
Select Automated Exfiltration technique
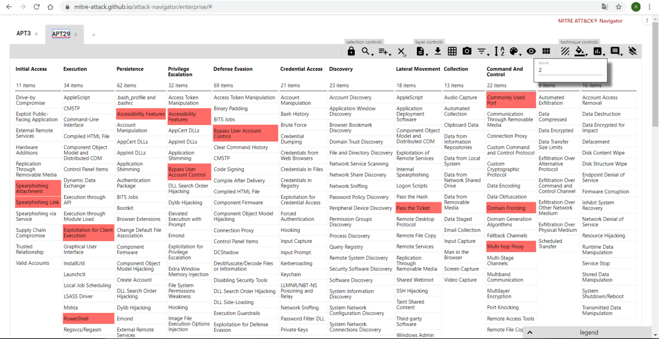pos(557,100)
